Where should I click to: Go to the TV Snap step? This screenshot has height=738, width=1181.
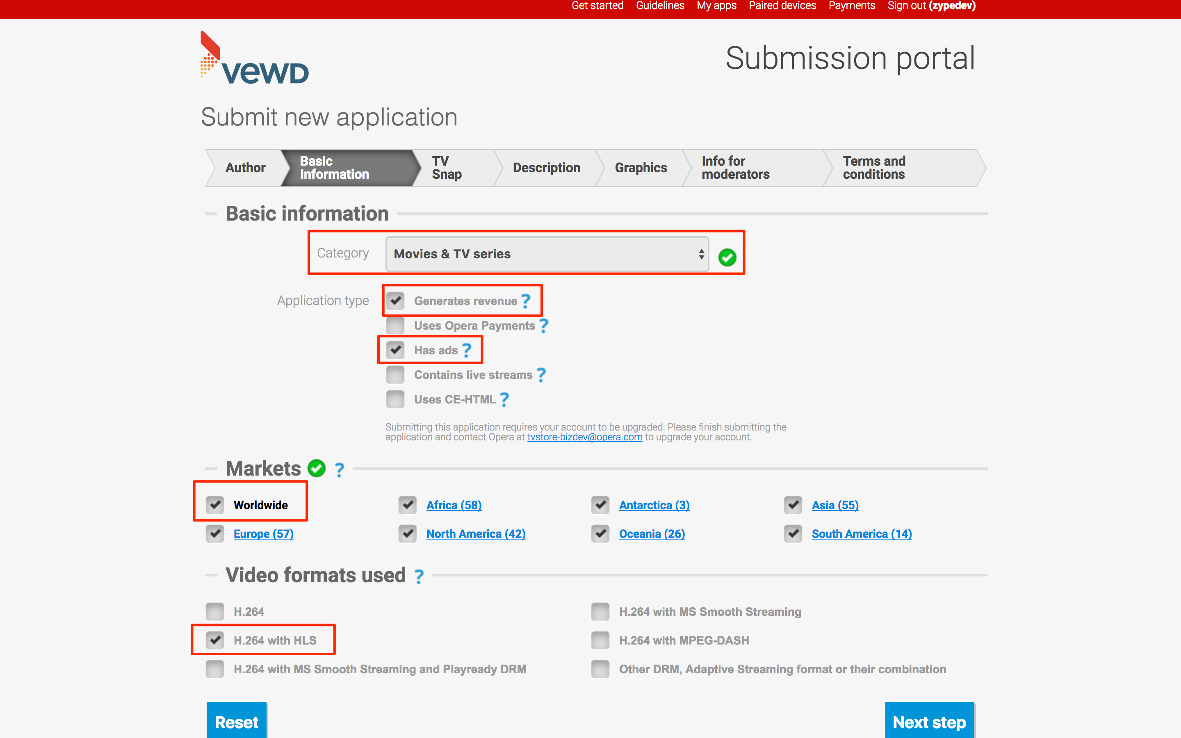click(x=446, y=168)
